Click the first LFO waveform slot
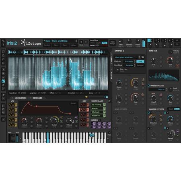 point(13,105)
